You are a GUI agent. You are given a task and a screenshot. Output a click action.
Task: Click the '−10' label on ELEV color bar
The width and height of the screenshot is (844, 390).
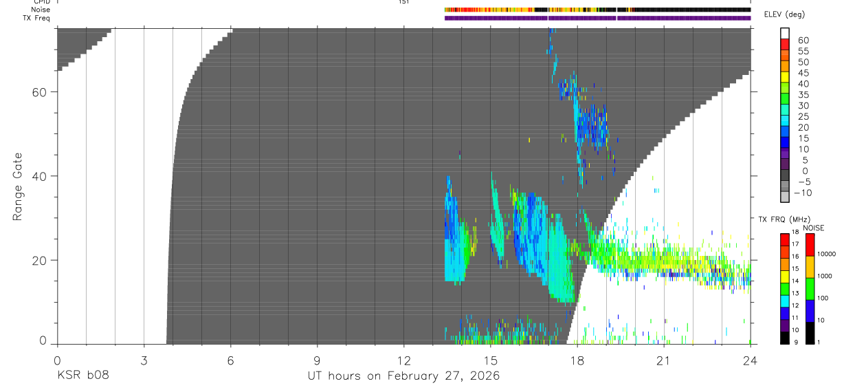point(803,193)
